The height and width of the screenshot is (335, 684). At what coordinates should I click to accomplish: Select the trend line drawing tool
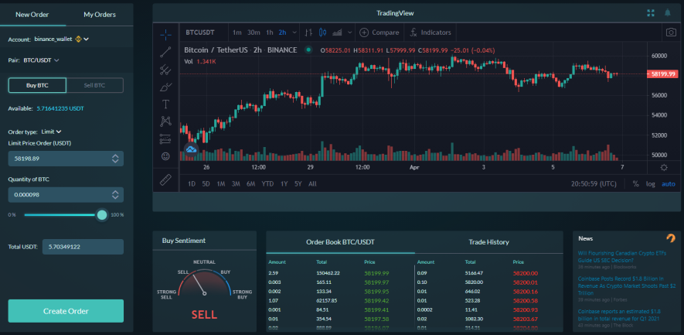point(165,52)
